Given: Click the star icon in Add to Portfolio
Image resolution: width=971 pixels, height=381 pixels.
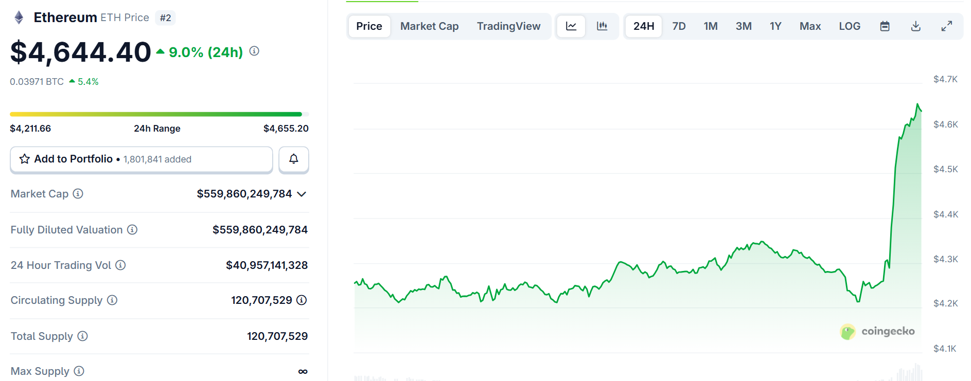Looking at the screenshot, I should 24,159.
